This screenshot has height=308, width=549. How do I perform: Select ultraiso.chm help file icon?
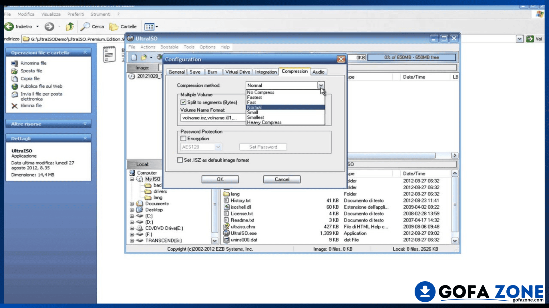click(226, 226)
